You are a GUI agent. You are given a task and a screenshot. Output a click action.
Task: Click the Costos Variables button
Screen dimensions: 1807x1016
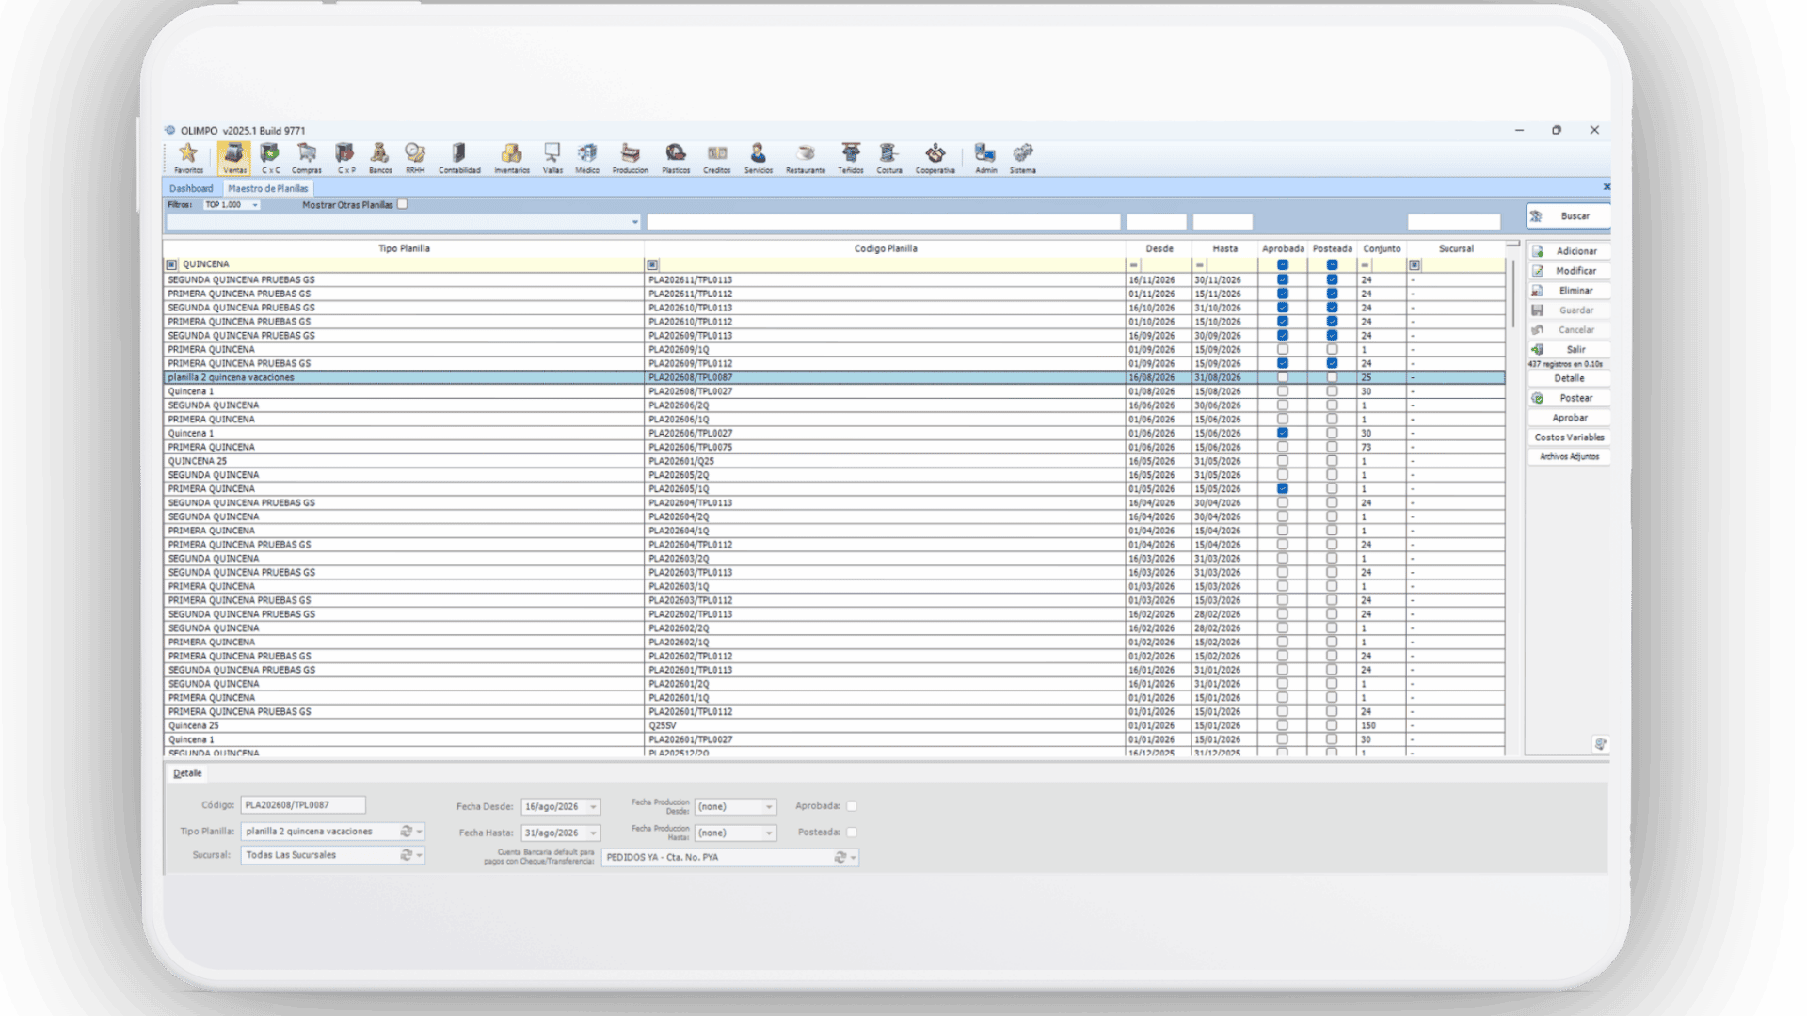tap(1569, 437)
